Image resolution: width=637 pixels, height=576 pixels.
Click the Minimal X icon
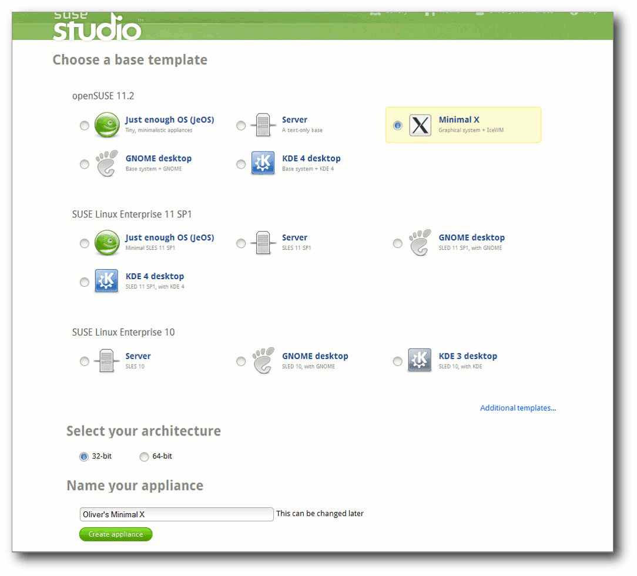click(420, 125)
